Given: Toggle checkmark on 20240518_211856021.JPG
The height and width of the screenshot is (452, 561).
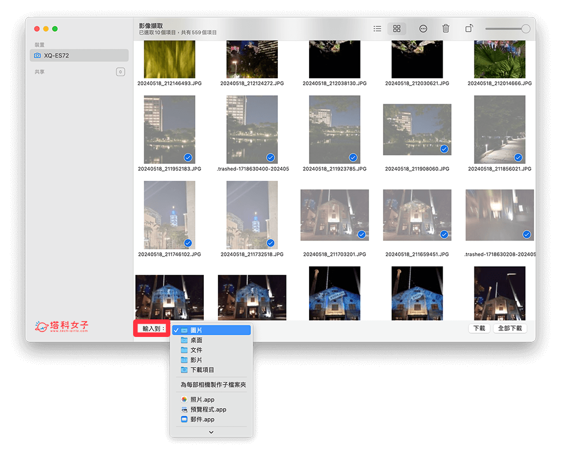Looking at the screenshot, I should pyautogui.click(x=518, y=157).
